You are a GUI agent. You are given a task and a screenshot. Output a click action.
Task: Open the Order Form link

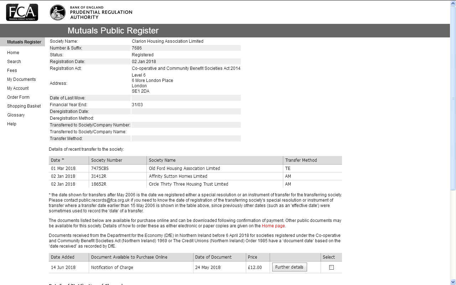point(18,97)
